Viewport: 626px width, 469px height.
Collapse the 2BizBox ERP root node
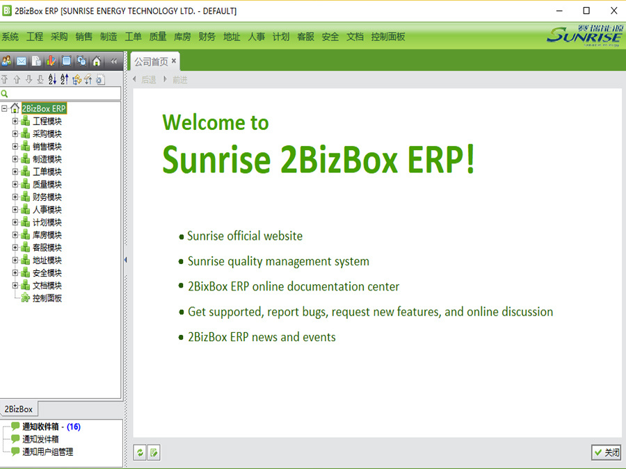coord(4,108)
